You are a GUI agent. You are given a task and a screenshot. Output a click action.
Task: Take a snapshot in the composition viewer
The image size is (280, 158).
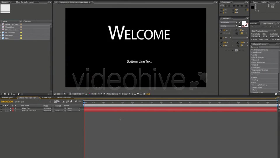[83, 94]
